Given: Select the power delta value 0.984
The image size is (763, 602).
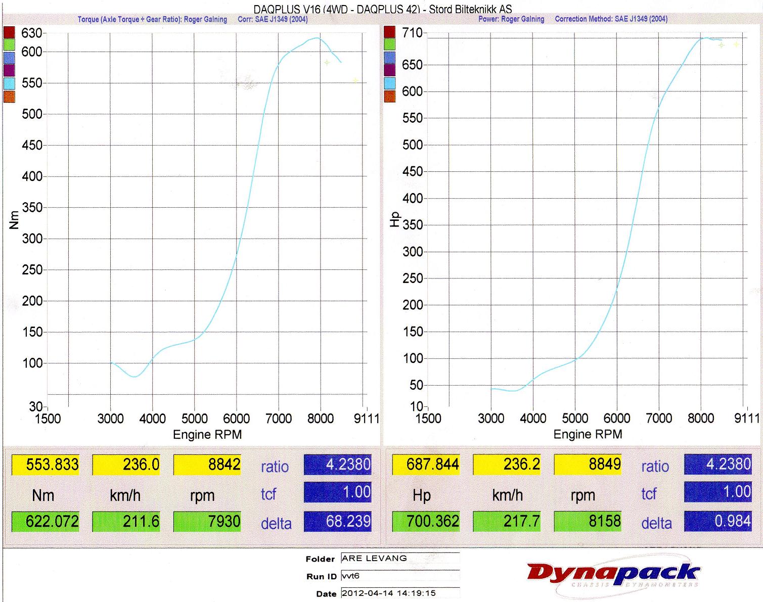Looking at the screenshot, I should coord(718,521).
